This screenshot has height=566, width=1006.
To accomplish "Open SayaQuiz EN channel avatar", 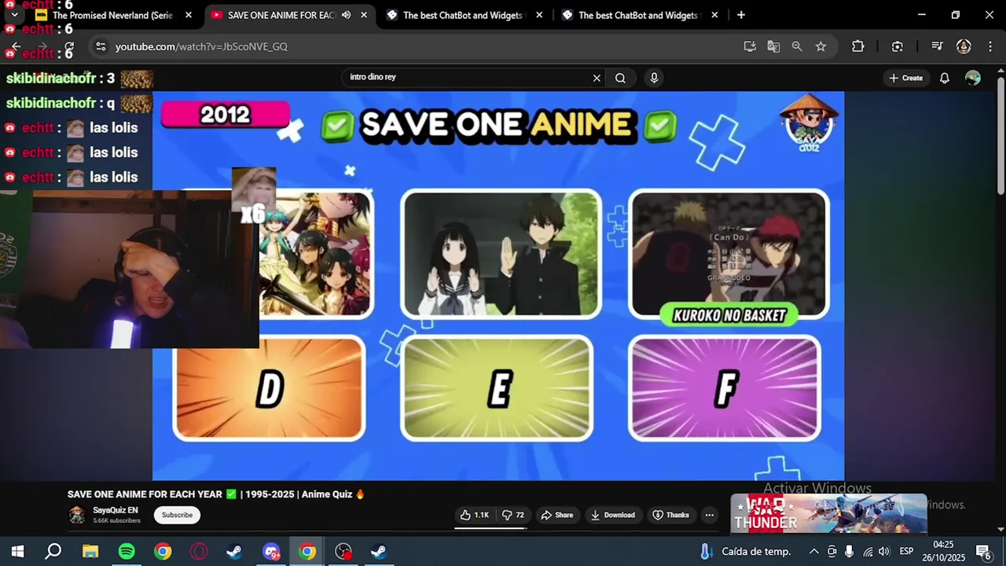I will 76,515.
